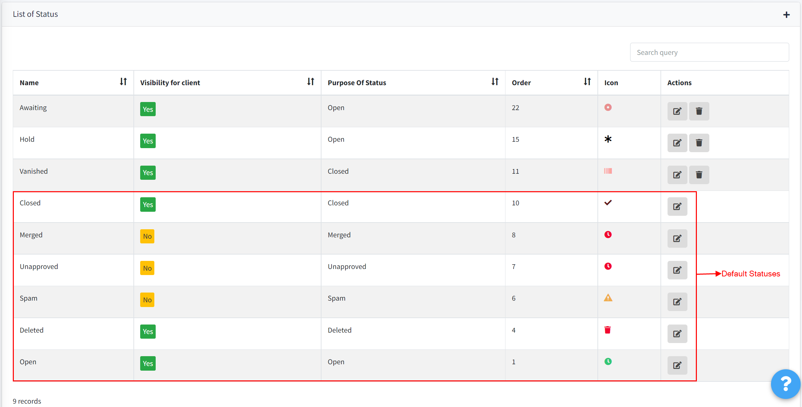Edit the Unapproved status

tap(677, 270)
